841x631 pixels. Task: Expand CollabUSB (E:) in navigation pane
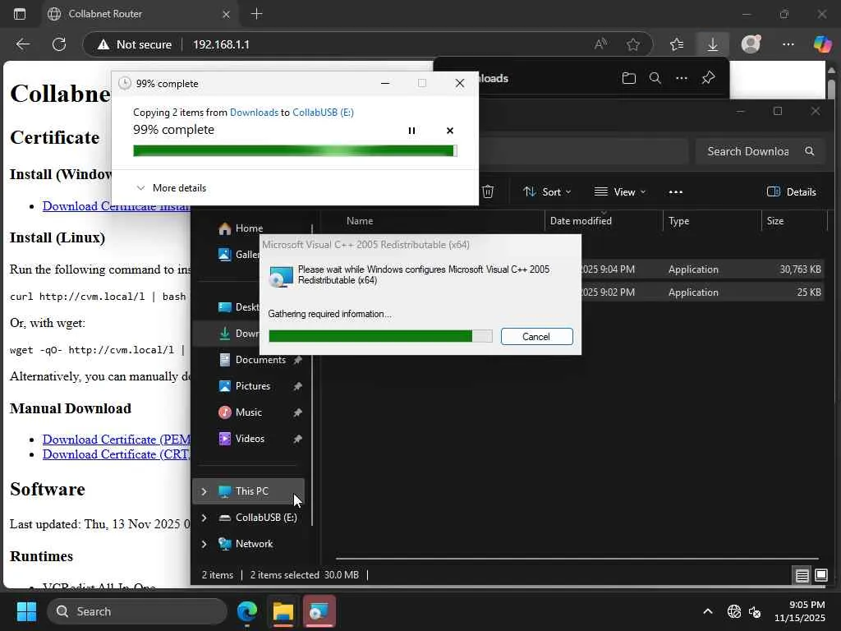[204, 518]
